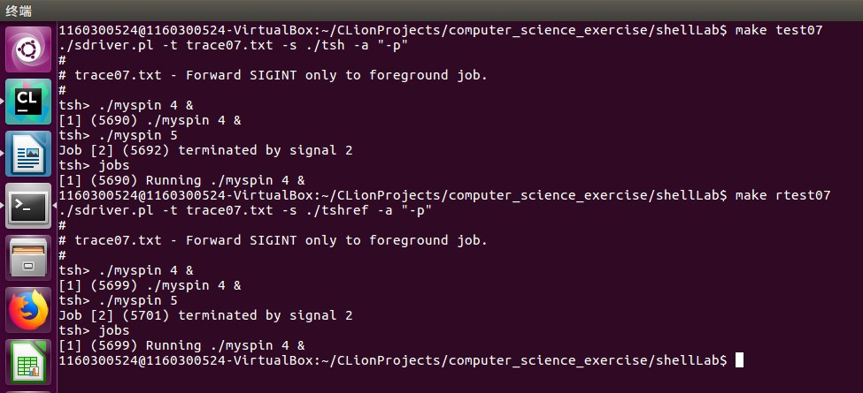Click the first "tsh> ./myspin 5" line
This screenshot has width=863, height=393.
[x=118, y=135]
